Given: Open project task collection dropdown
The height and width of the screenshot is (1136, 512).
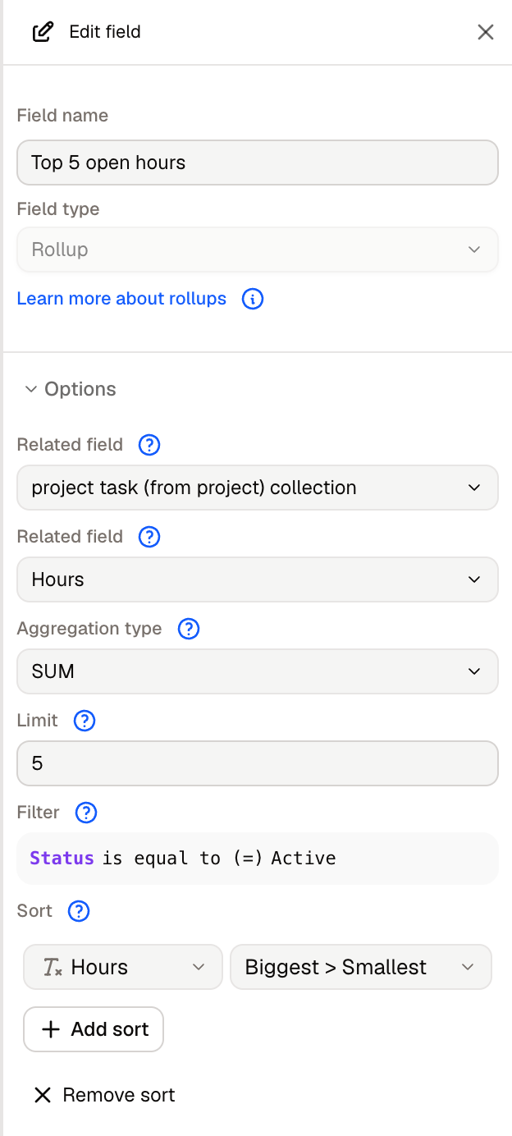Looking at the screenshot, I should pyautogui.click(x=258, y=488).
